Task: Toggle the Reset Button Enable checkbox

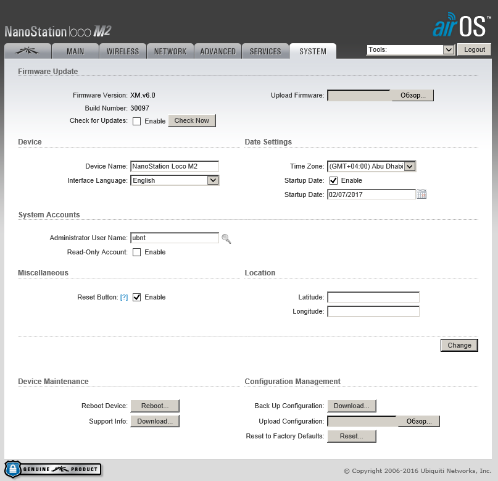Action: click(136, 298)
